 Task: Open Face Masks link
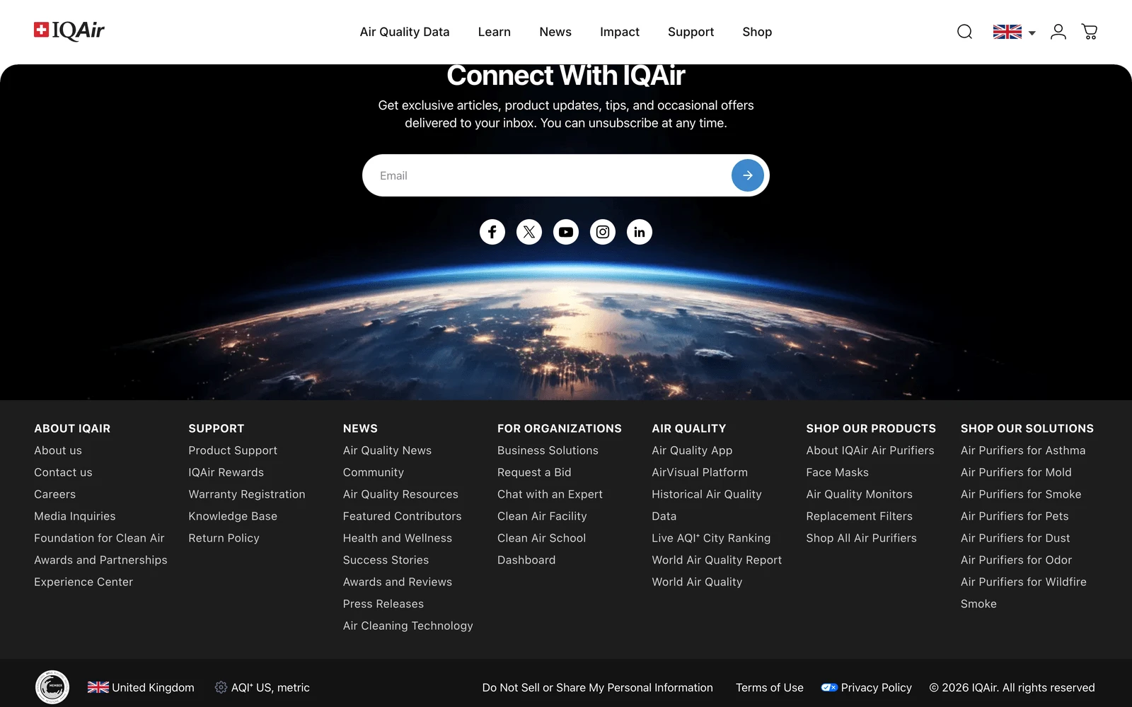[x=837, y=472]
